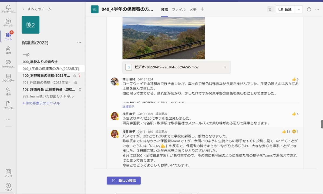Expand 4 件の非表示のチャネル hidden channels
Image resolution: width=323 pixels, height=194 pixels.
point(41,103)
